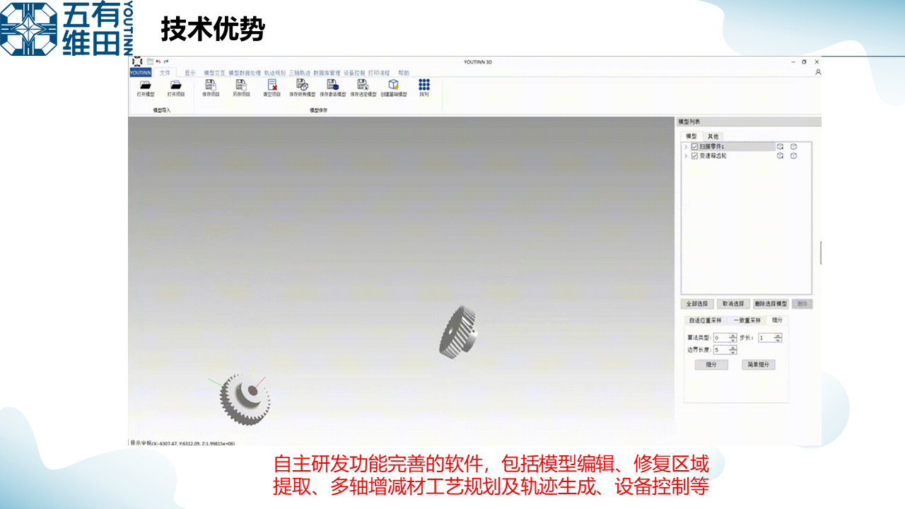Click the quick-access file icon in title bar
905x509 pixels.
(150, 62)
